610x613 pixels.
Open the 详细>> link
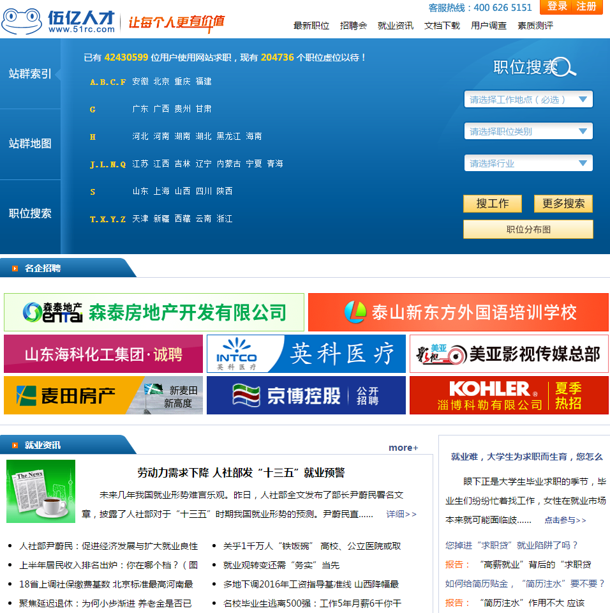pos(401,514)
